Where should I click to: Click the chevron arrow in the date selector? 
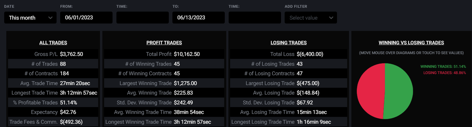[50, 18]
